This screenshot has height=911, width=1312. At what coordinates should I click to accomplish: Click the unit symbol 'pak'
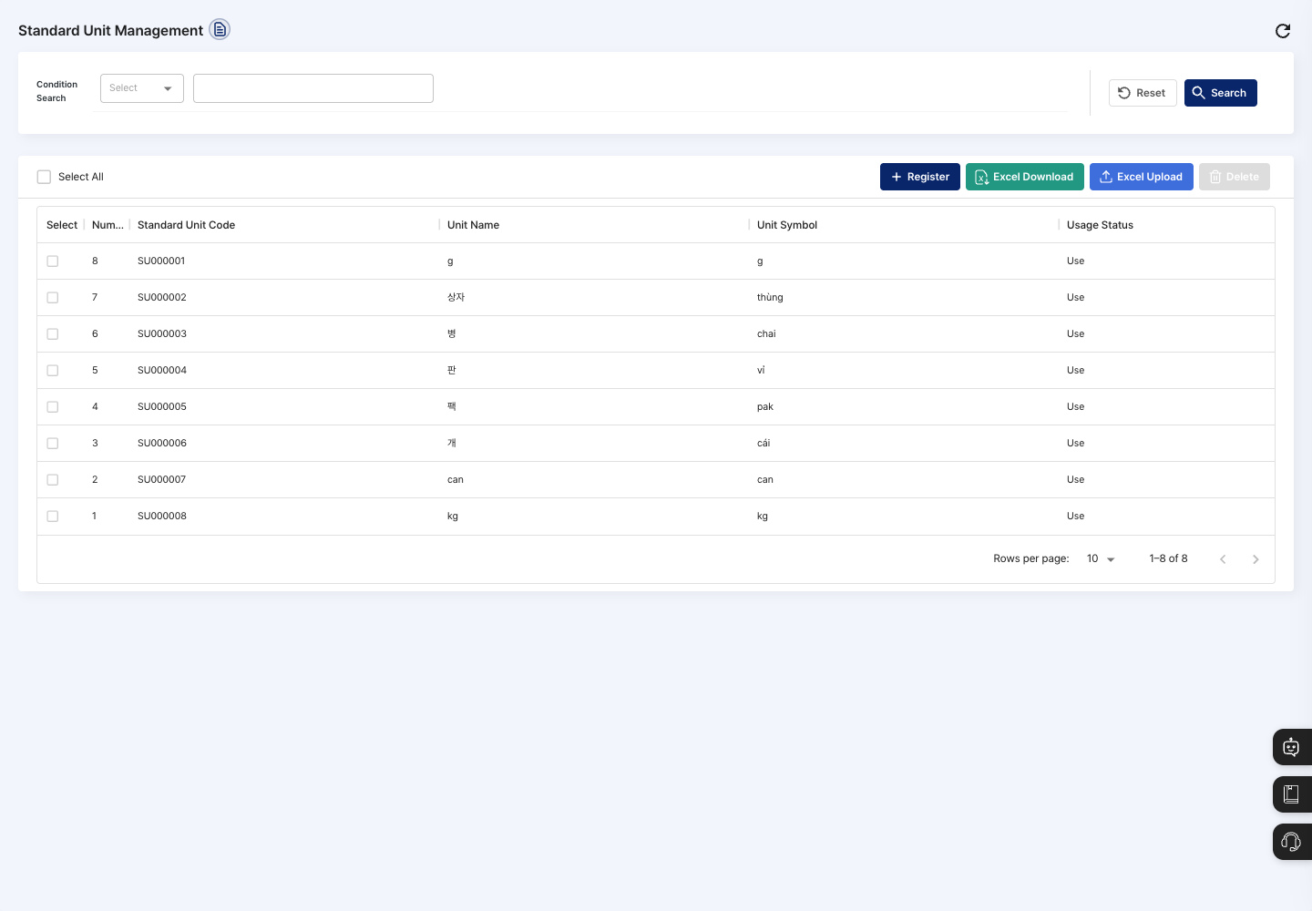click(765, 407)
